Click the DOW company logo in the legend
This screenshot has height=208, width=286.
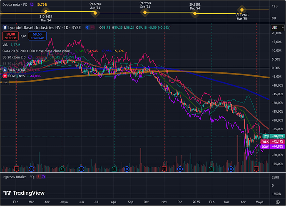point(5,76)
